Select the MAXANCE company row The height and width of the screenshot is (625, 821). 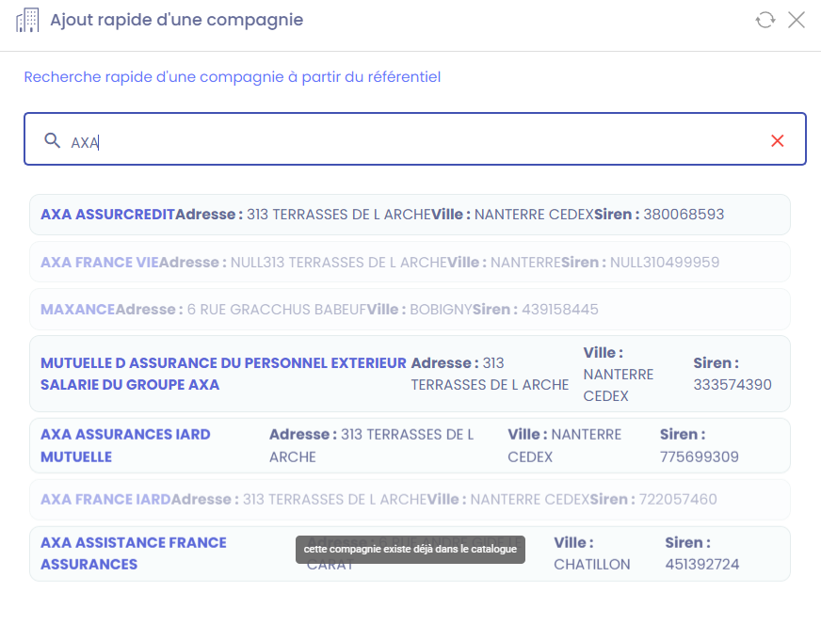[x=410, y=310]
